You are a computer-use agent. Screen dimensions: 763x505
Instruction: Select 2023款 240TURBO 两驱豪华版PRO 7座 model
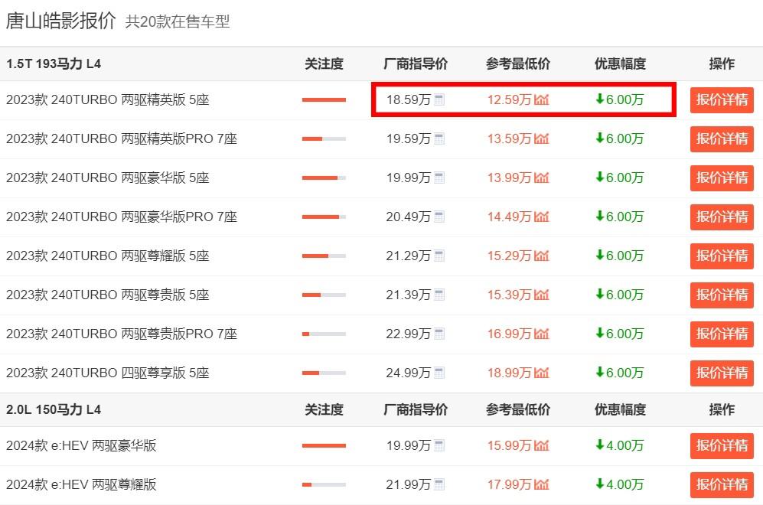click(x=122, y=217)
